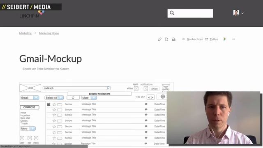Open the Gmail dropdown in the mockup
The height and width of the screenshot is (148, 263).
(x=30, y=97)
